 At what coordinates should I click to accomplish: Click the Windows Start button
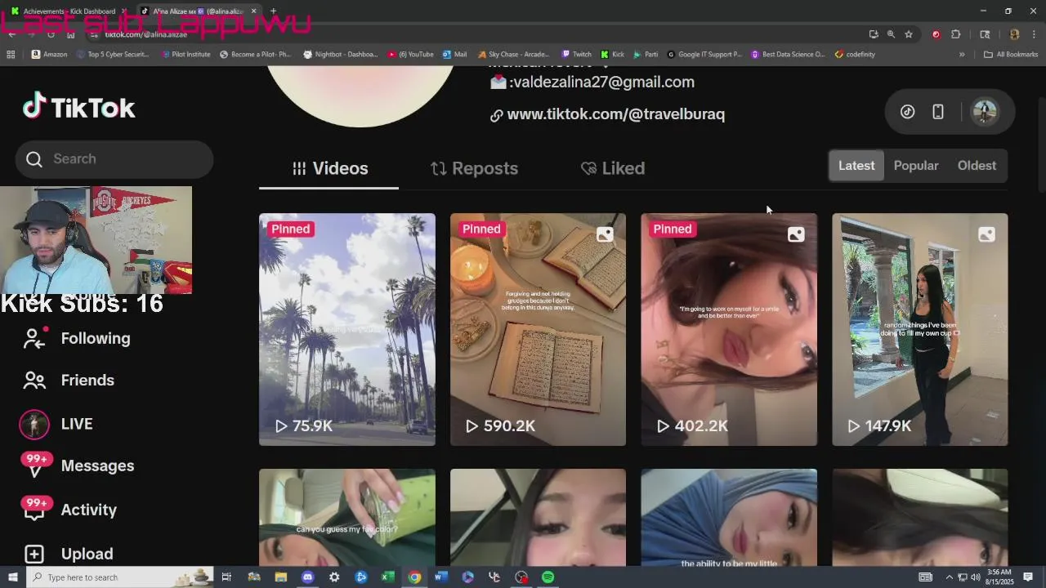(x=13, y=577)
